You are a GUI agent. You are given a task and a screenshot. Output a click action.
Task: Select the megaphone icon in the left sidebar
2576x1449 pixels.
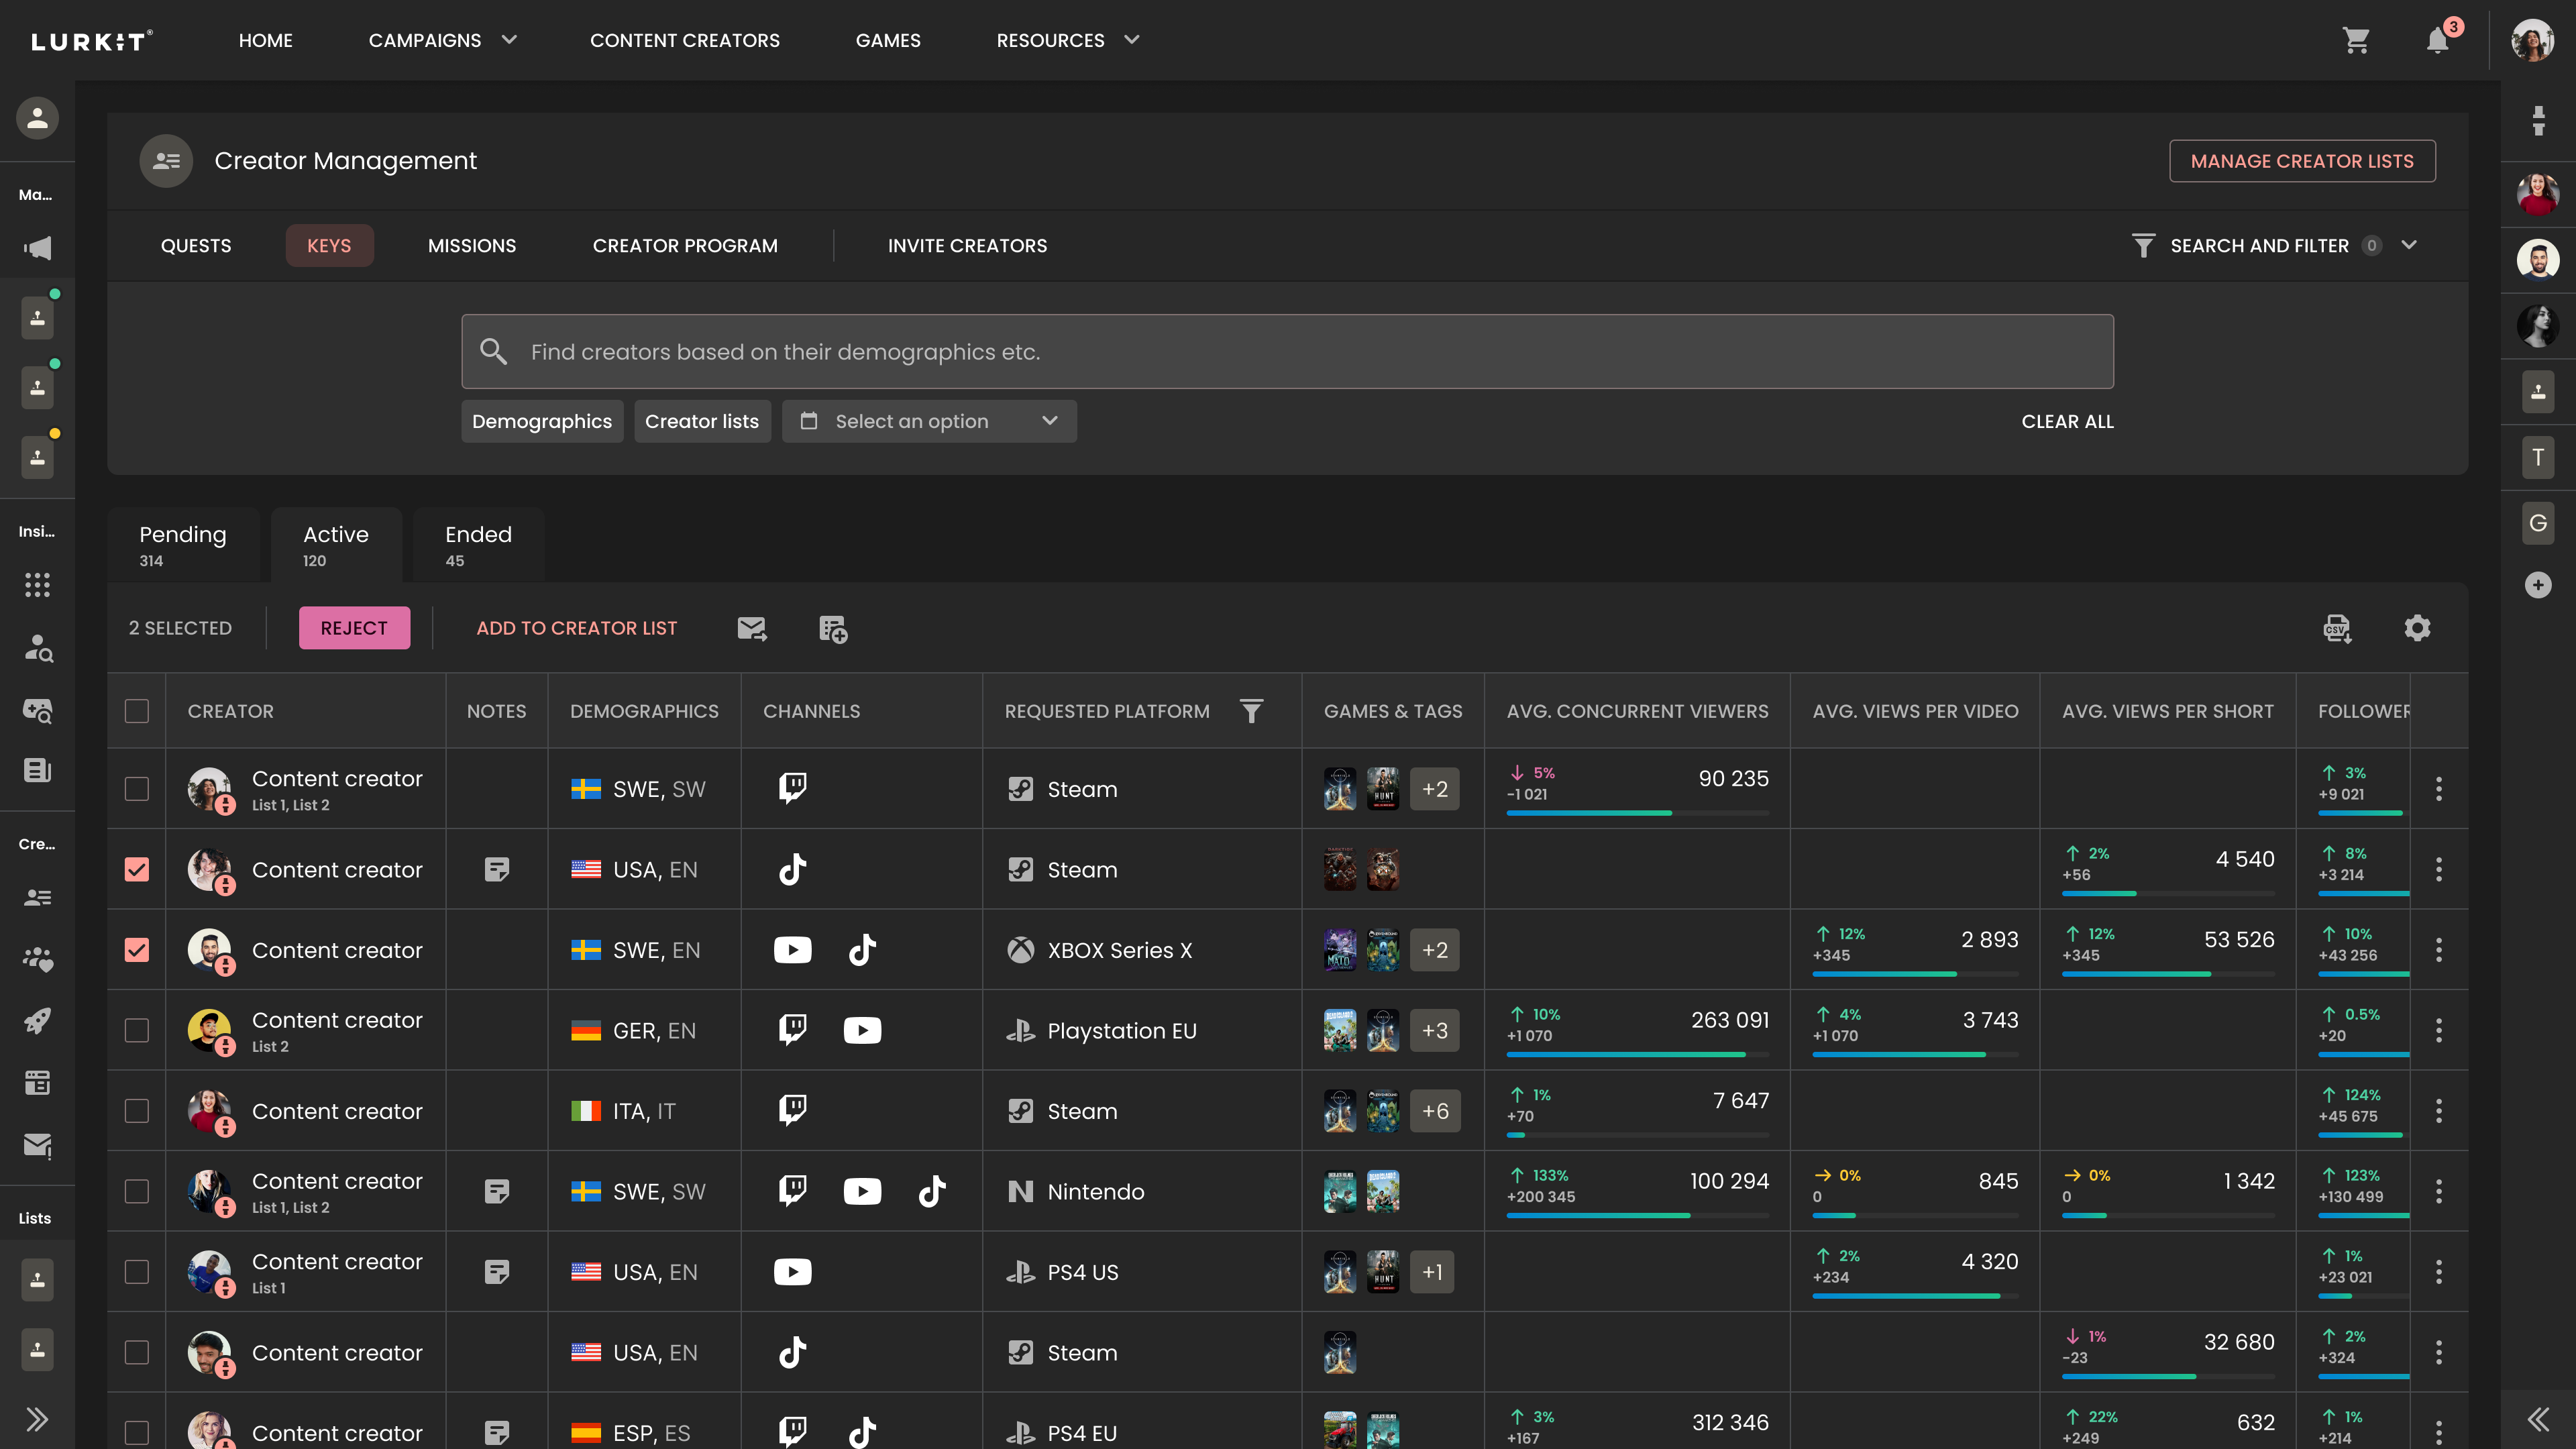pyautogui.click(x=37, y=247)
